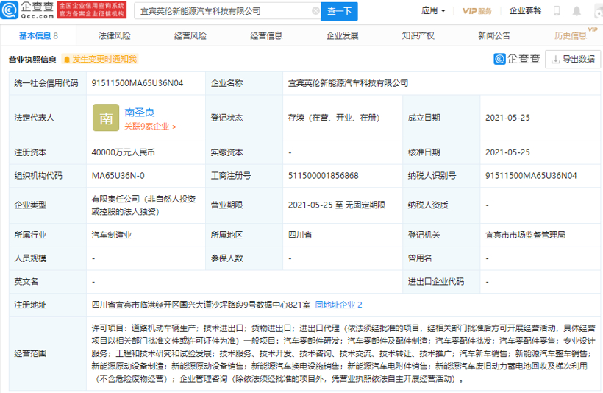The width and height of the screenshot is (603, 393).
Task: Click the 查一下 search button
Action: [x=339, y=11]
